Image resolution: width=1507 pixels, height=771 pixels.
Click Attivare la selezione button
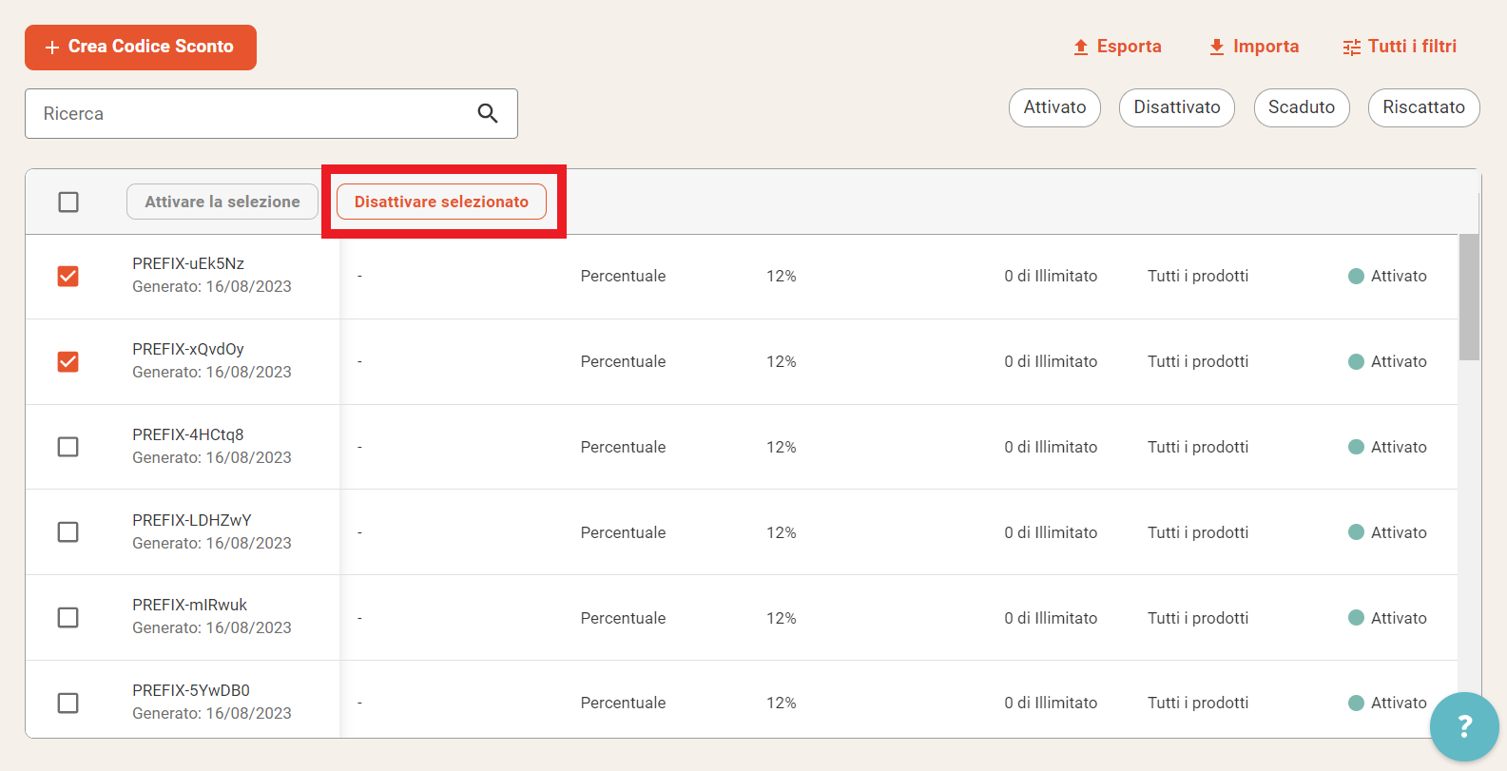point(222,202)
